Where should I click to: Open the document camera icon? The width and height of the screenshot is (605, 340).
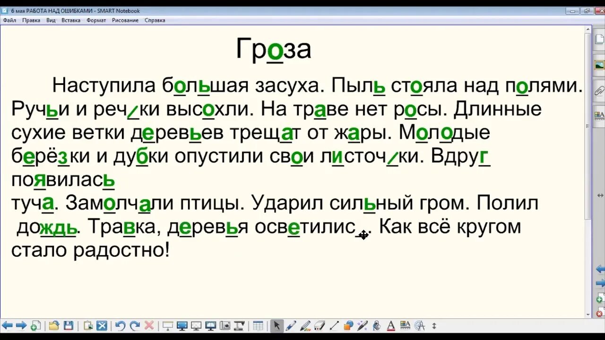(x=239, y=325)
